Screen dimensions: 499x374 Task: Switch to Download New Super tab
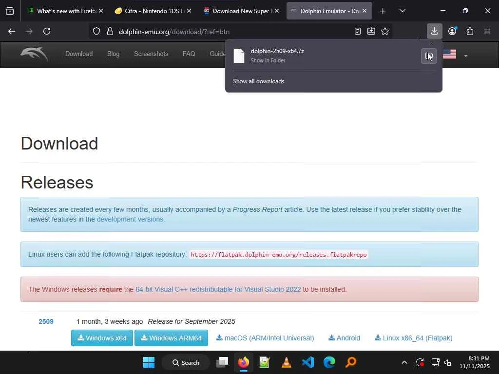click(241, 11)
